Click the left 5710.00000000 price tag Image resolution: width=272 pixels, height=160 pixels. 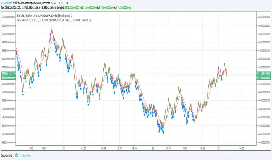pos(8,78)
